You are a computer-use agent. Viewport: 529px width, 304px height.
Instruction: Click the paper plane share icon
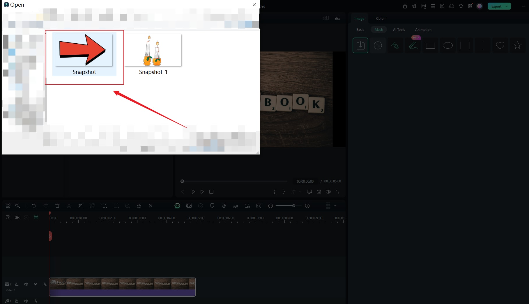414,6
